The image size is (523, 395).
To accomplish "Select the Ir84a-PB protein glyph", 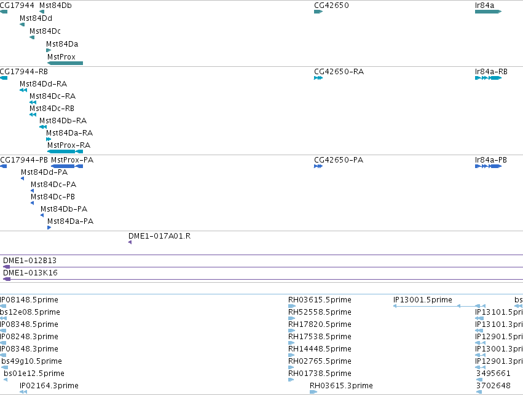I will 489,166.
